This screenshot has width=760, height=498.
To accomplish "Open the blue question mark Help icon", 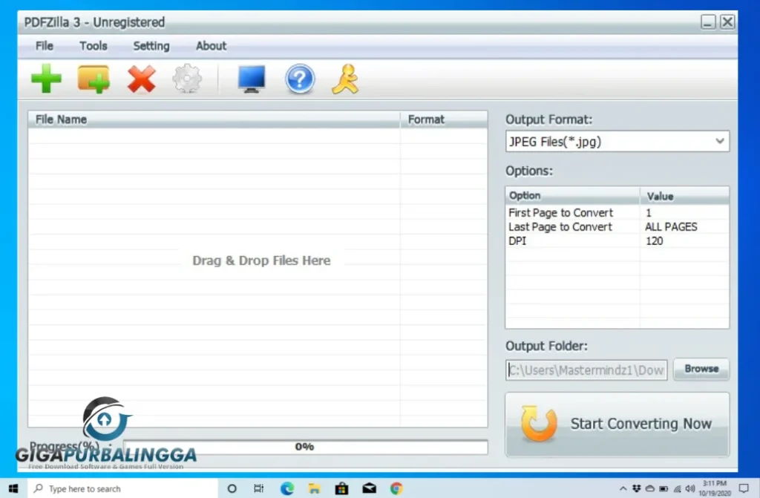I will click(300, 79).
